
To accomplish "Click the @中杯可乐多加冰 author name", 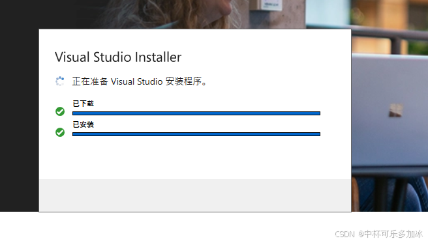I will [391, 234].
